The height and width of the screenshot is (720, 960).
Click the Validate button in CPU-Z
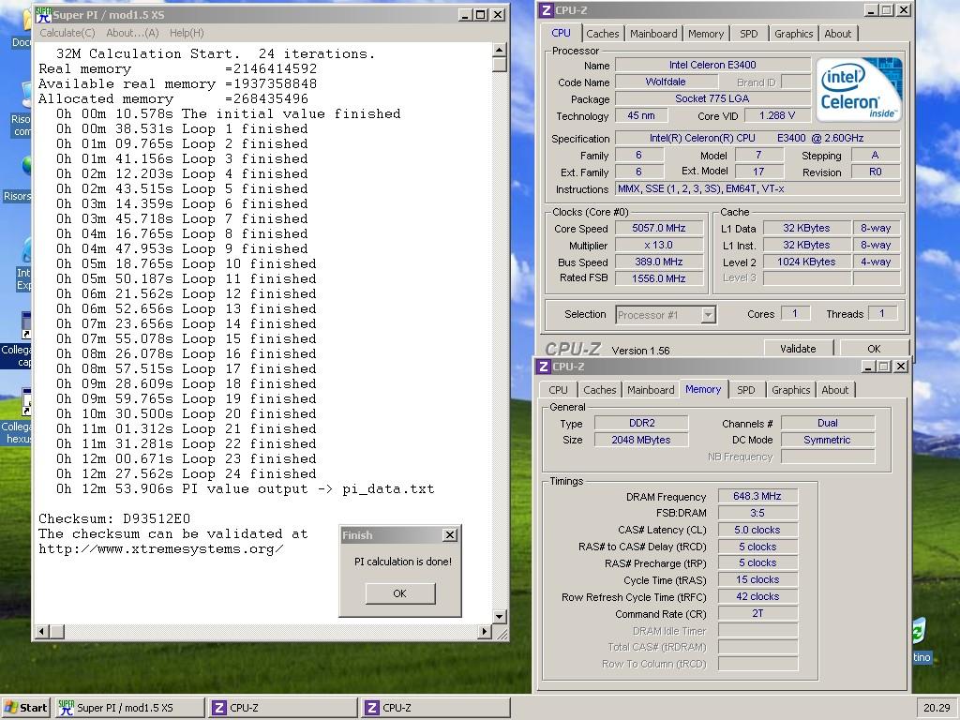[799, 349]
